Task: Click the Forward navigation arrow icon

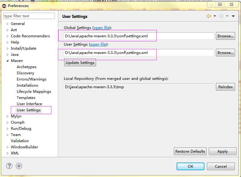Action: (221, 16)
